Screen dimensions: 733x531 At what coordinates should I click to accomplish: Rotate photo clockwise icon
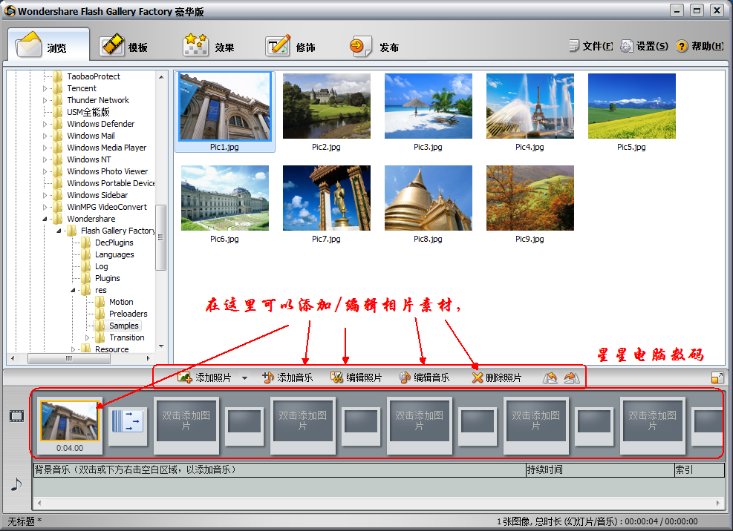tap(571, 377)
